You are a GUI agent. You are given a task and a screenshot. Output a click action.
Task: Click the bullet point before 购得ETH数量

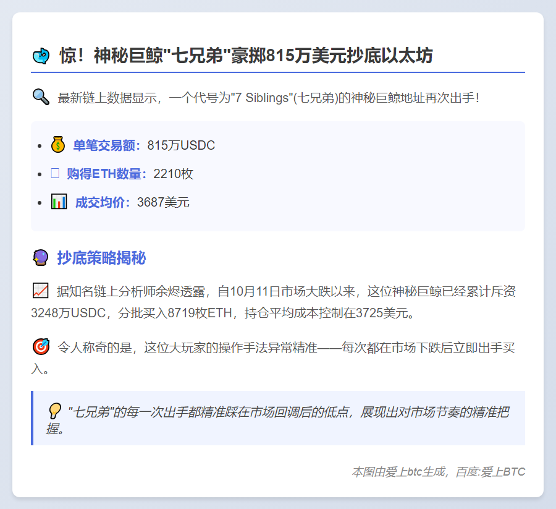click(38, 174)
